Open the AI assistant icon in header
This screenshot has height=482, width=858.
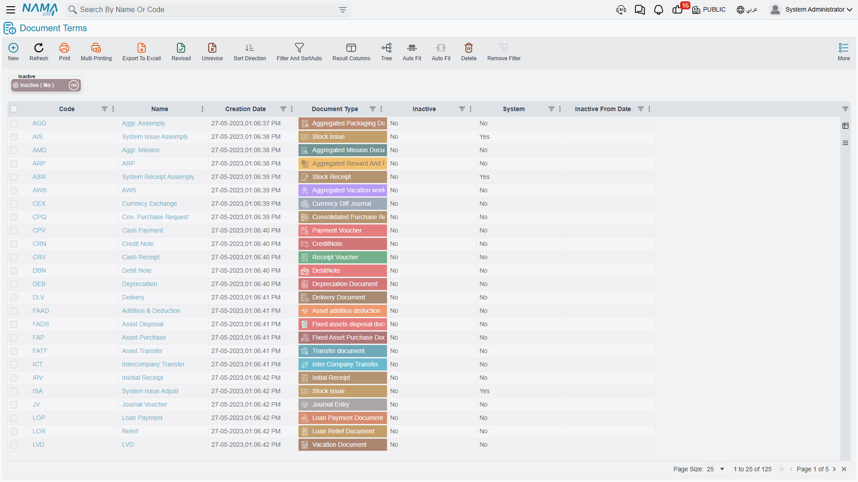pyautogui.click(x=621, y=10)
